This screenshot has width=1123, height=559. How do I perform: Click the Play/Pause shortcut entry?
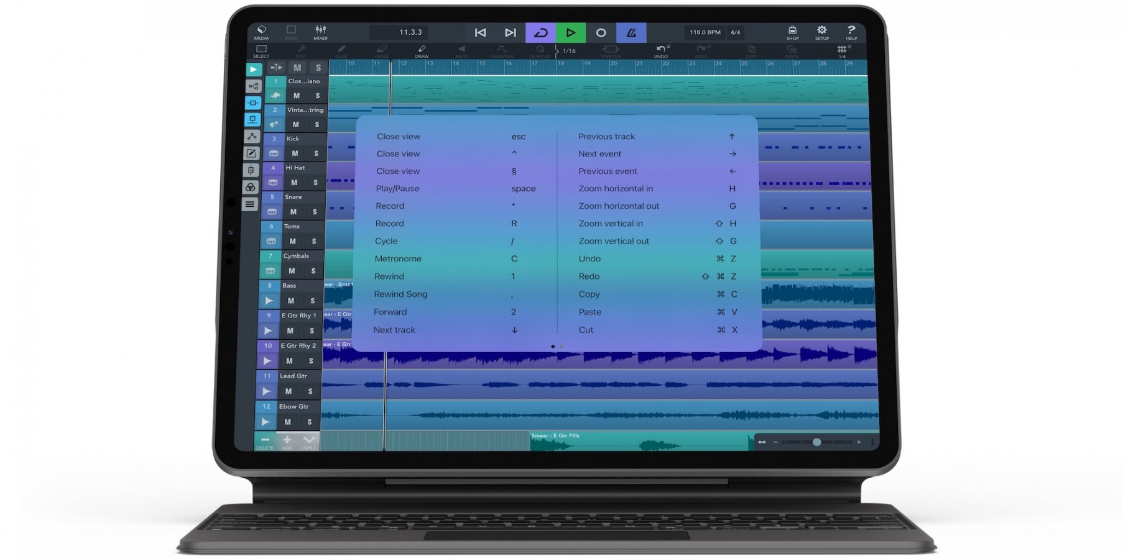click(x=397, y=189)
